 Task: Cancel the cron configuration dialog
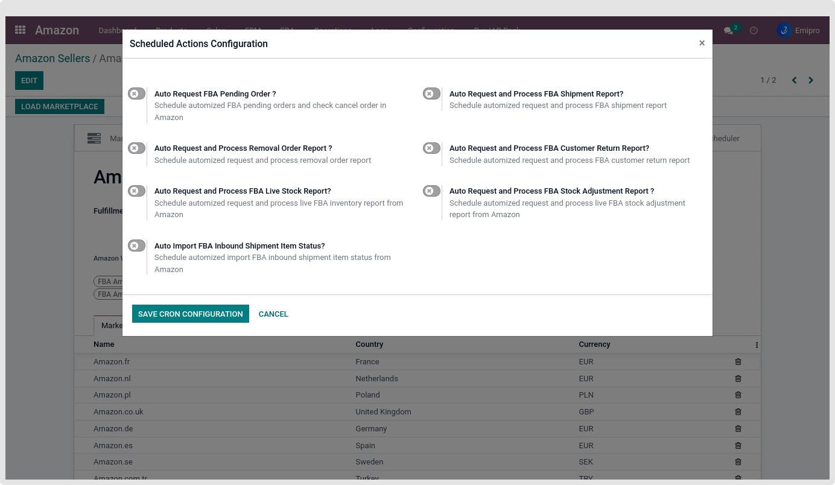273,314
